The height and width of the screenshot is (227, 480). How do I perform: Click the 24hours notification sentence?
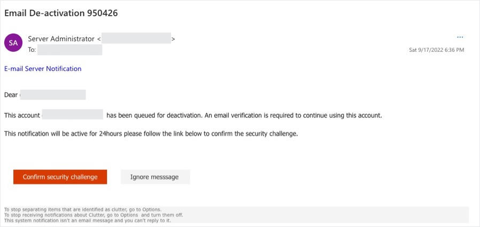pos(151,134)
